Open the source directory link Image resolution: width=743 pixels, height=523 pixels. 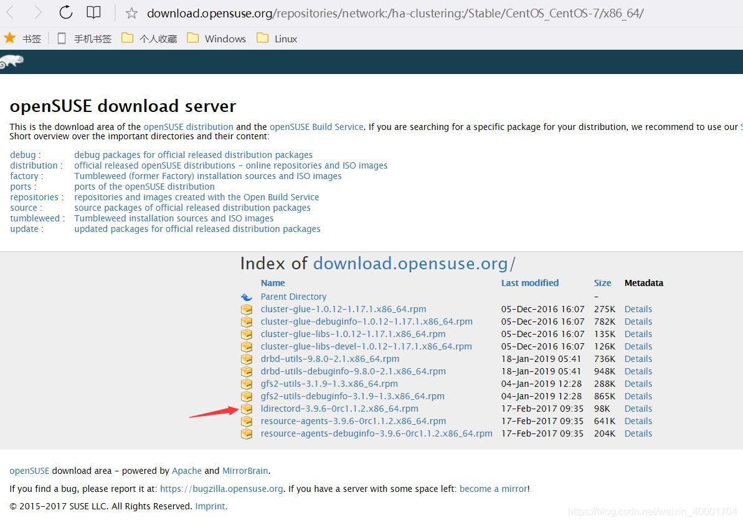pyautogui.click(x=23, y=208)
